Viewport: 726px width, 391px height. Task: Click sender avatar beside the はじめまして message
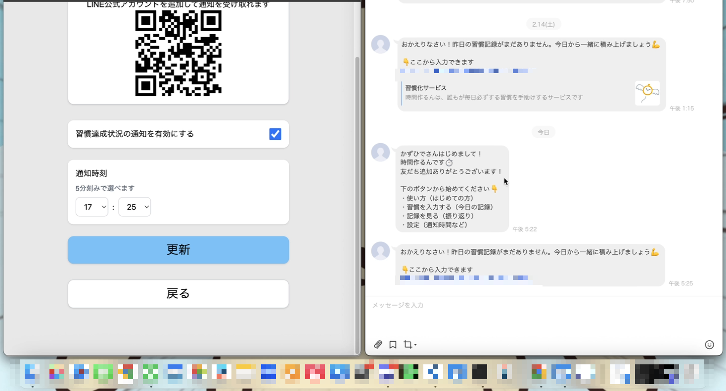pos(381,152)
